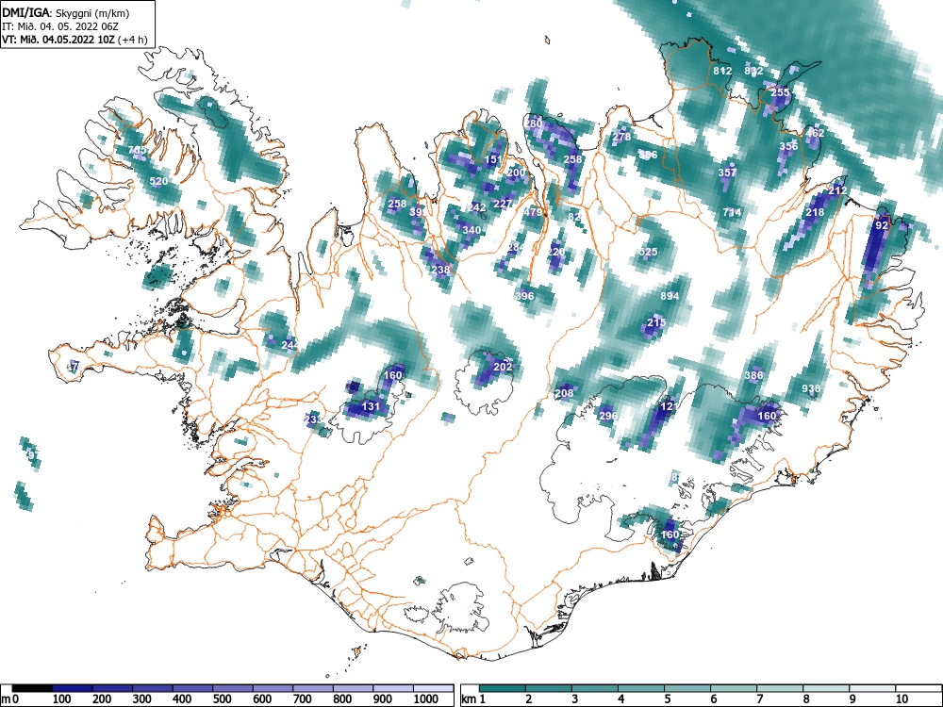Screen dimensions: 943x707
Task: Select the visibility value 151 on the map
Action: (493, 159)
